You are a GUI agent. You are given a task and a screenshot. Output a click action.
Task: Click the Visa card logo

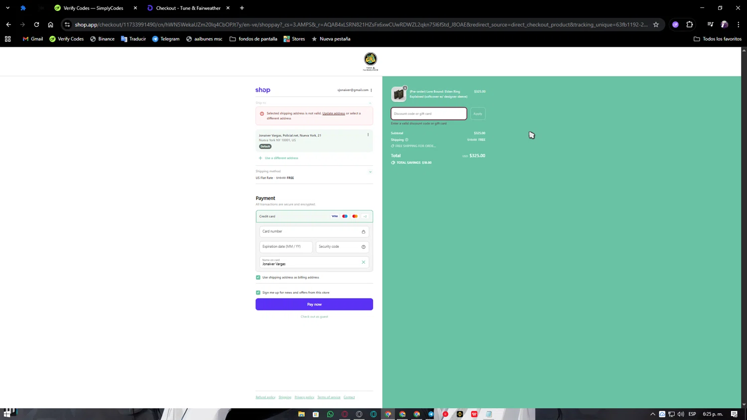335,216
